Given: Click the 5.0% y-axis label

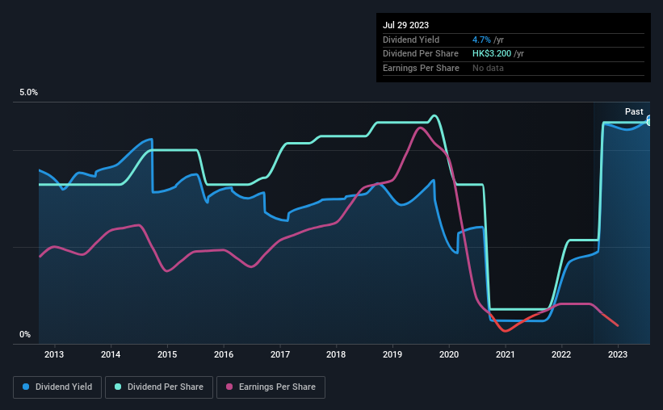Looking at the screenshot, I should (28, 93).
